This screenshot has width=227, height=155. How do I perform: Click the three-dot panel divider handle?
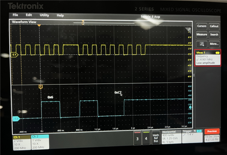194,75
